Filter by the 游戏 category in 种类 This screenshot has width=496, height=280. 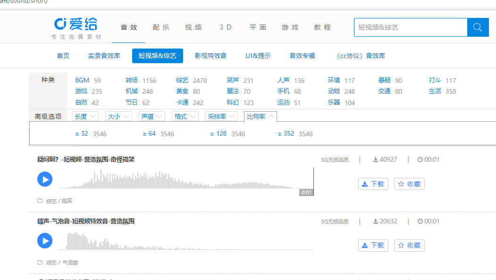coord(81,91)
